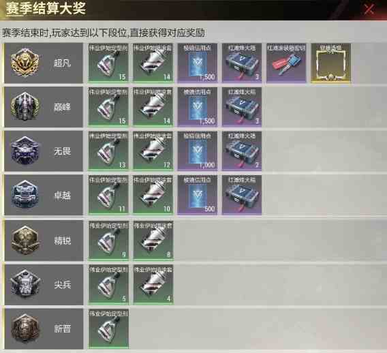The width and height of the screenshot is (387, 353).
Task: Click the 尖兵 row spray item with 4
Action: pyautogui.click(x=153, y=285)
